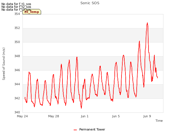Click the 'No data for f_t1_sos' message
Screen dimensions: 180x135
[x=16, y=4]
